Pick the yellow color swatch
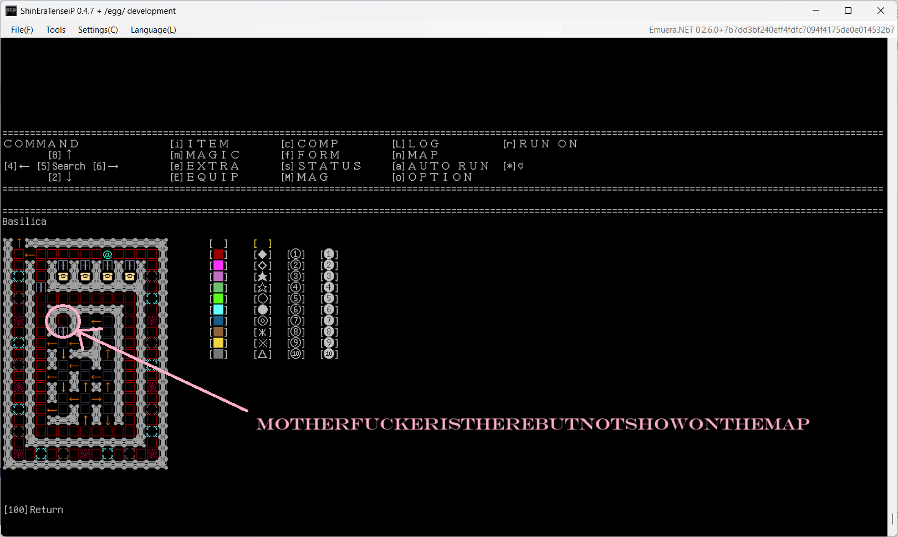The height and width of the screenshot is (537, 898). pyautogui.click(x=218, y=343)
